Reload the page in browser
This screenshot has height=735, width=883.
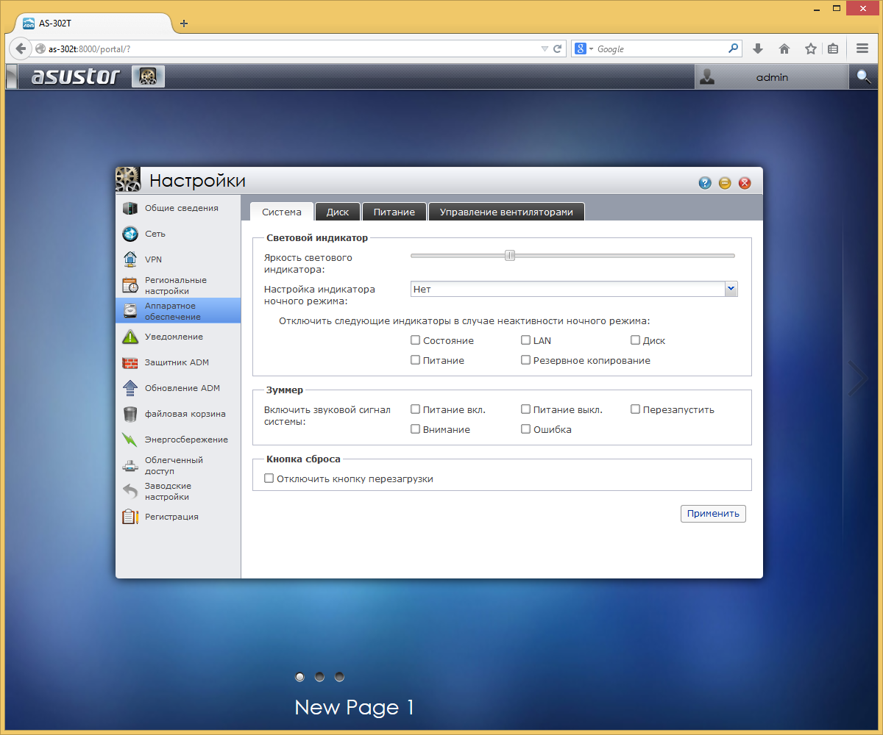coord(558,49)
